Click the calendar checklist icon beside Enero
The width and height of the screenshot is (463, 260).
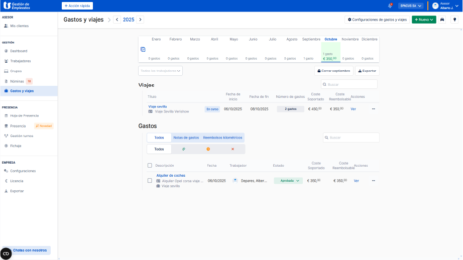143,49
